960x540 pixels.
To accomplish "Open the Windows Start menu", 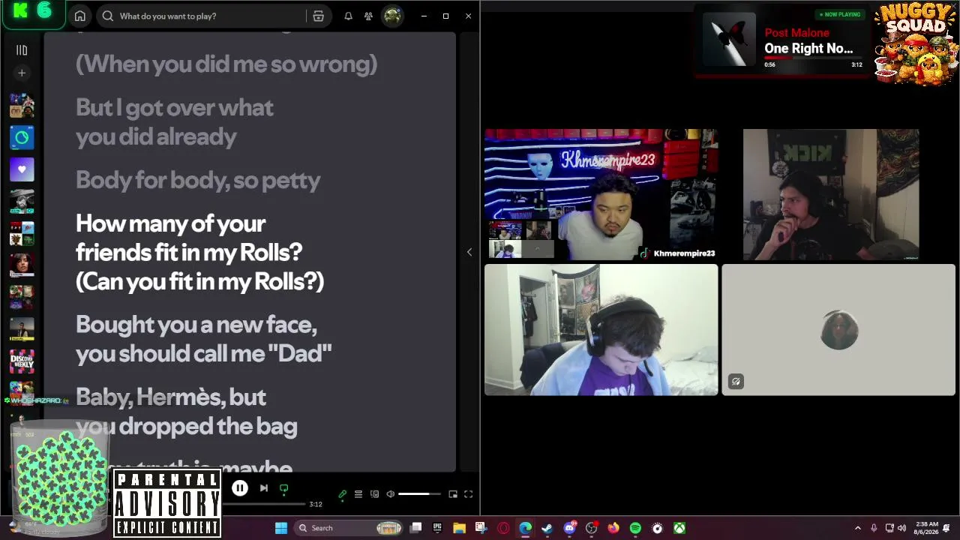I will coord(281,528).
